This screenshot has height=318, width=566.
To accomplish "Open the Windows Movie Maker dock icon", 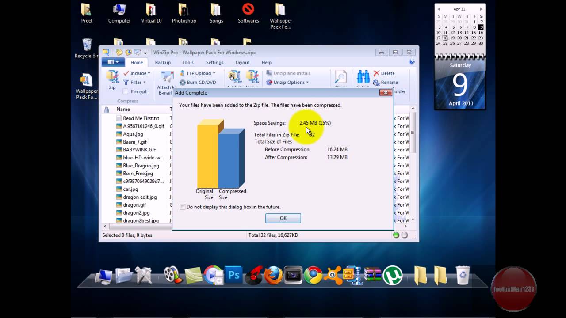I will [173, 275].
